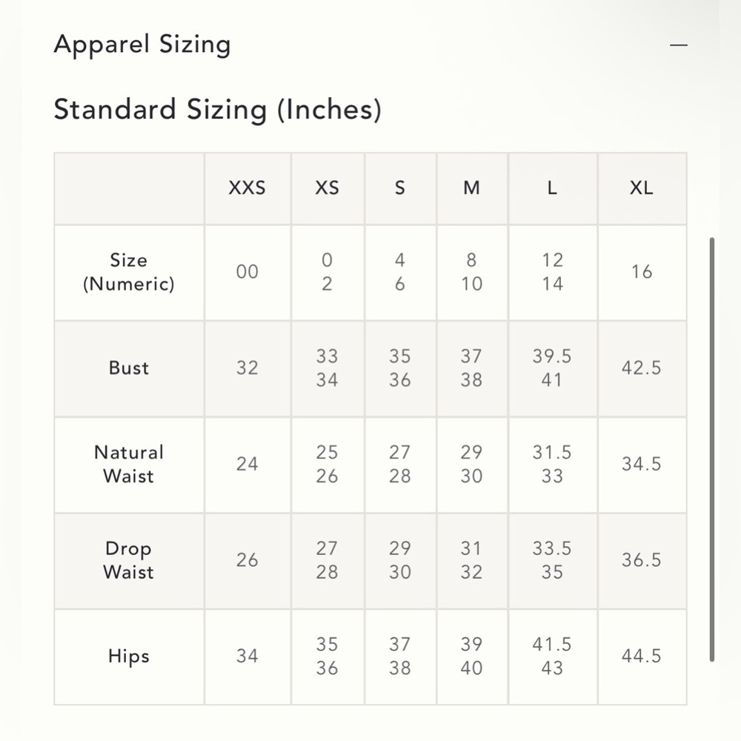Viewport: 741px width, 741px height.
Task: Click the Hips row label
Action: pos(128,656)
